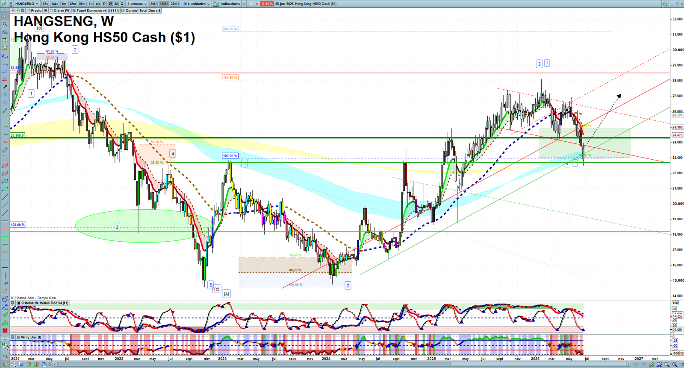Screen dimensions: 684x368
Task: Open the templates icon with badge 1
Action: click(x=5, y=347)
